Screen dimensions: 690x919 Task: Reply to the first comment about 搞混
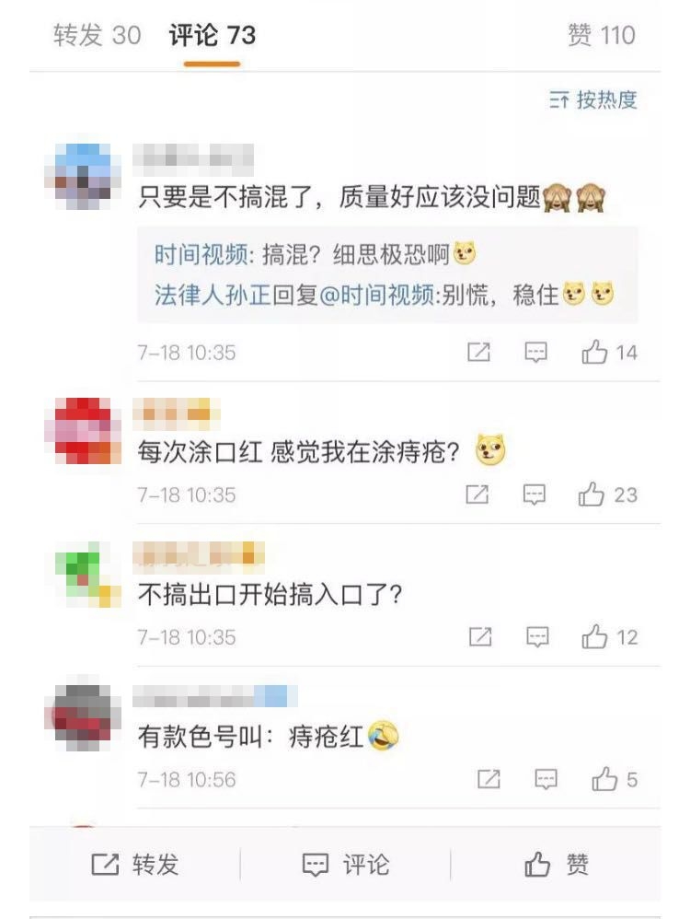(x=536, y=353)
